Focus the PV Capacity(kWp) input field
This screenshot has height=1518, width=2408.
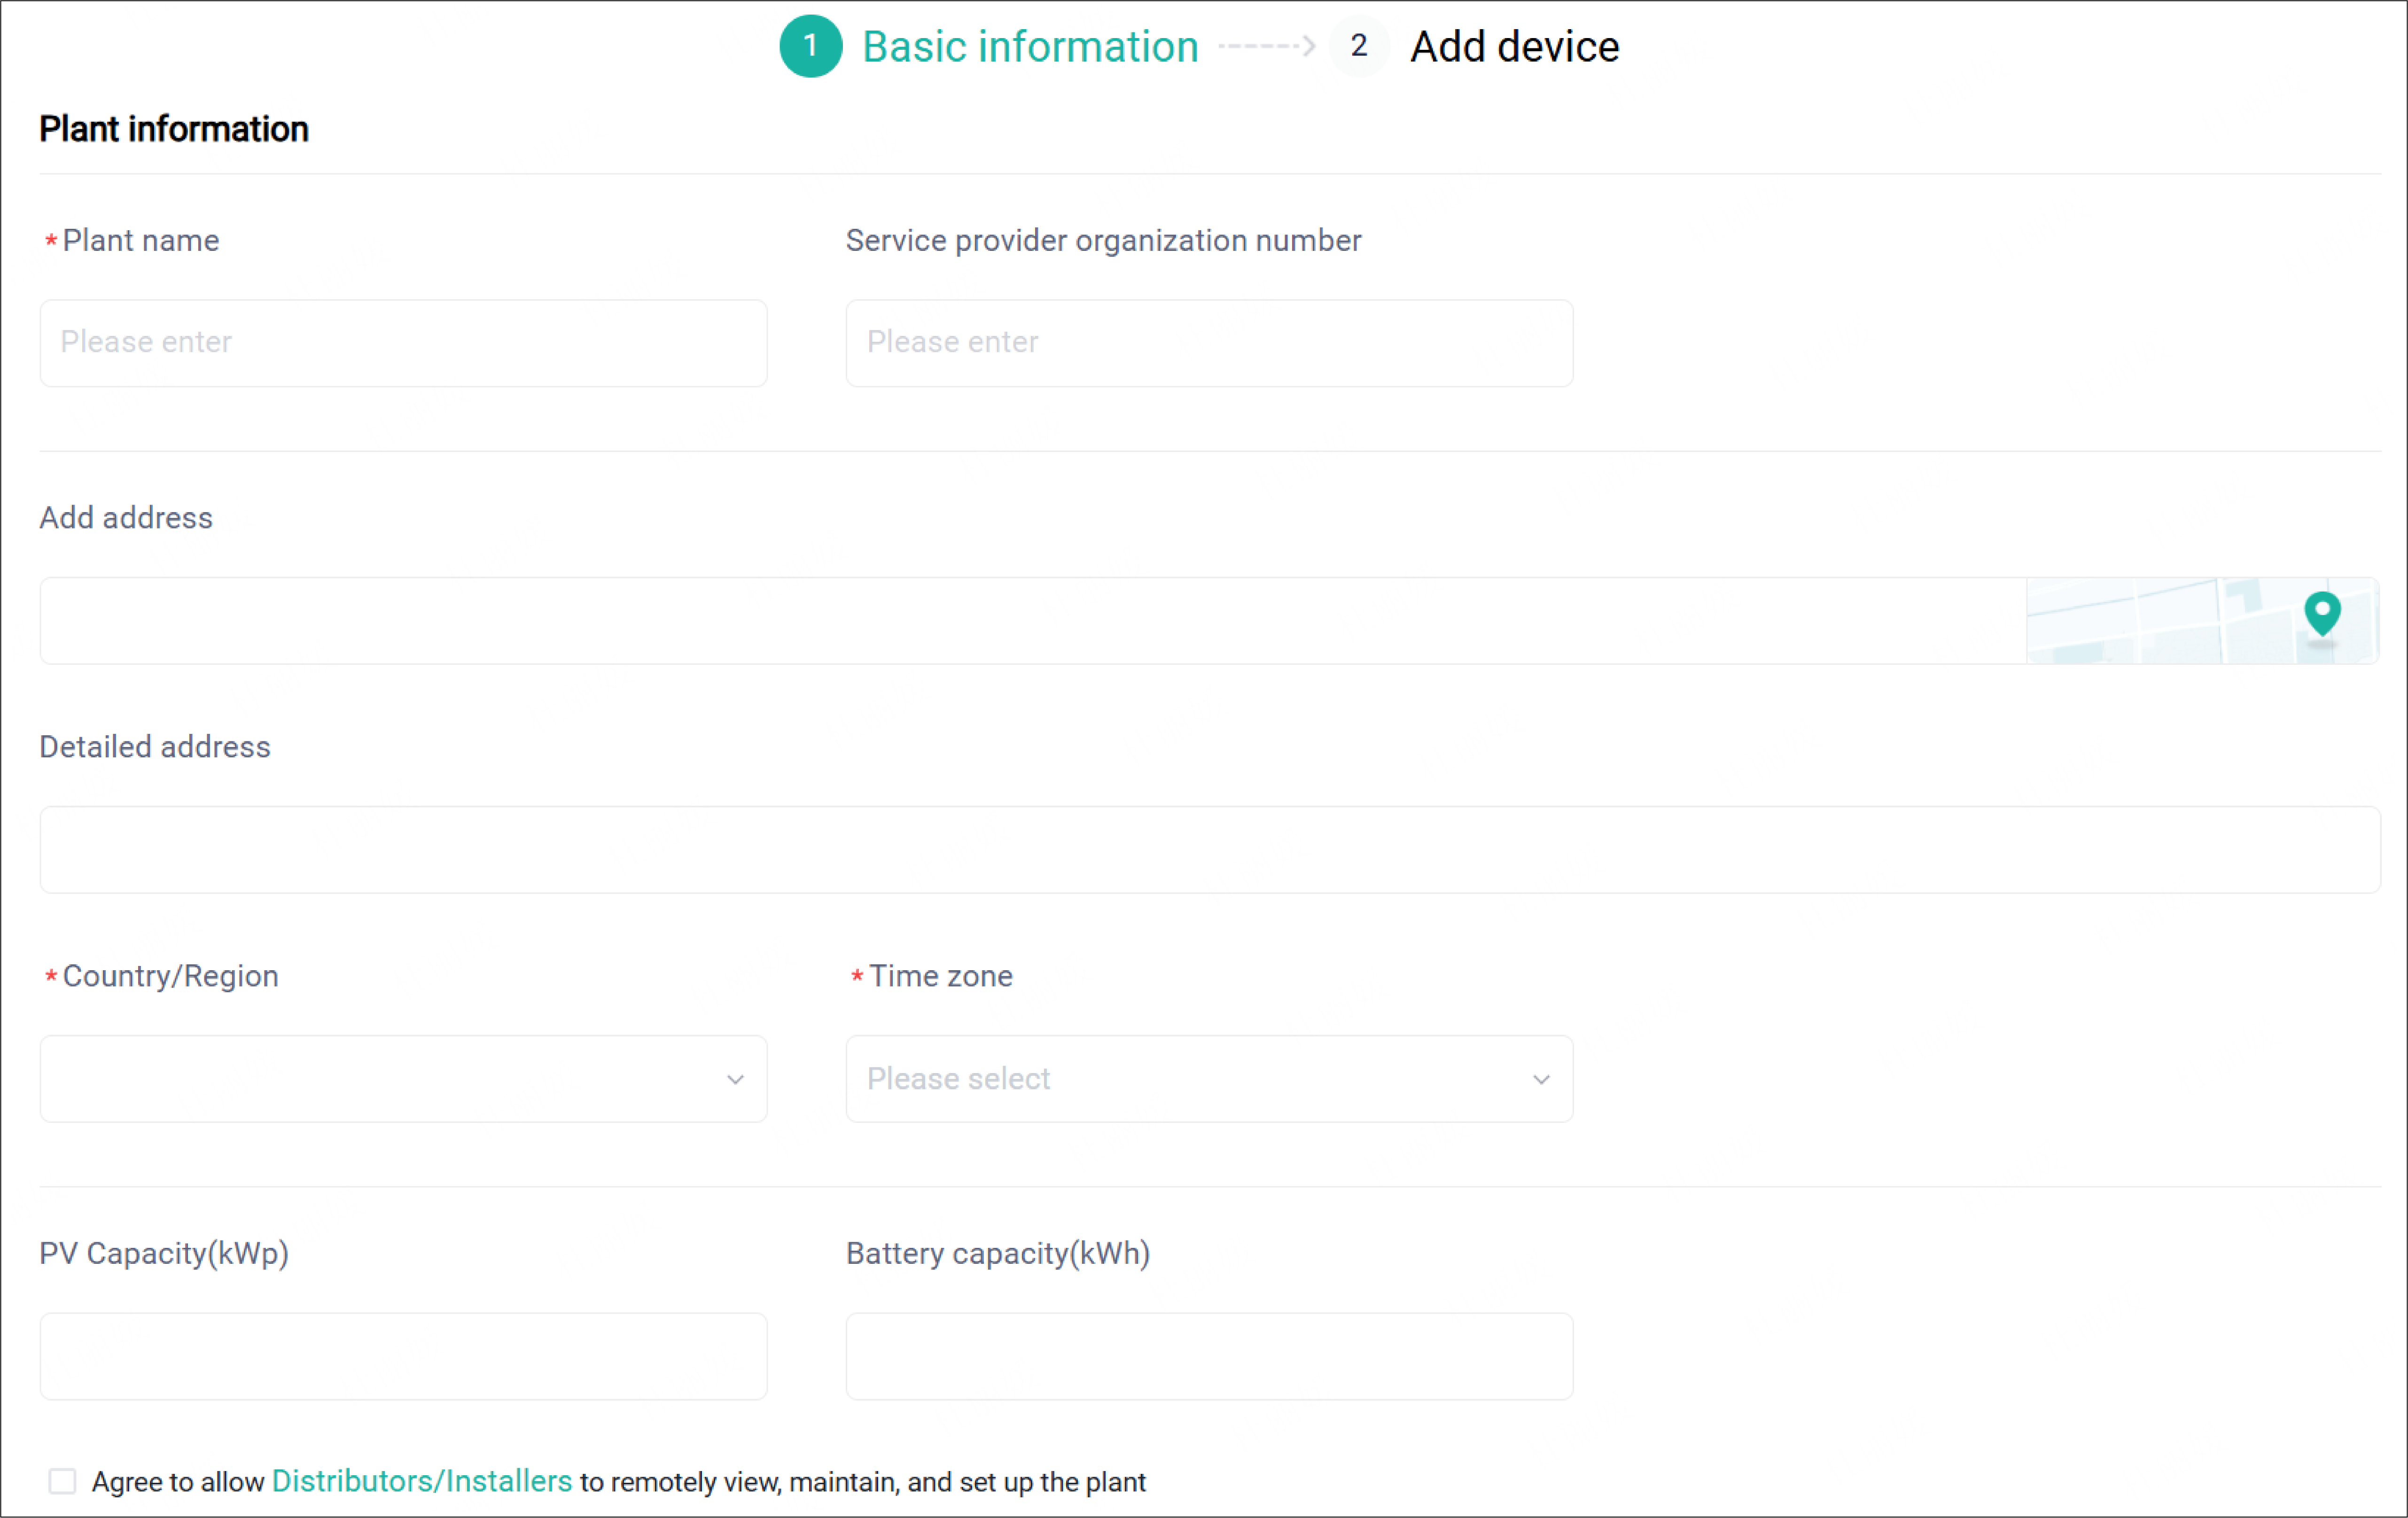click(x=404, y=1356)
